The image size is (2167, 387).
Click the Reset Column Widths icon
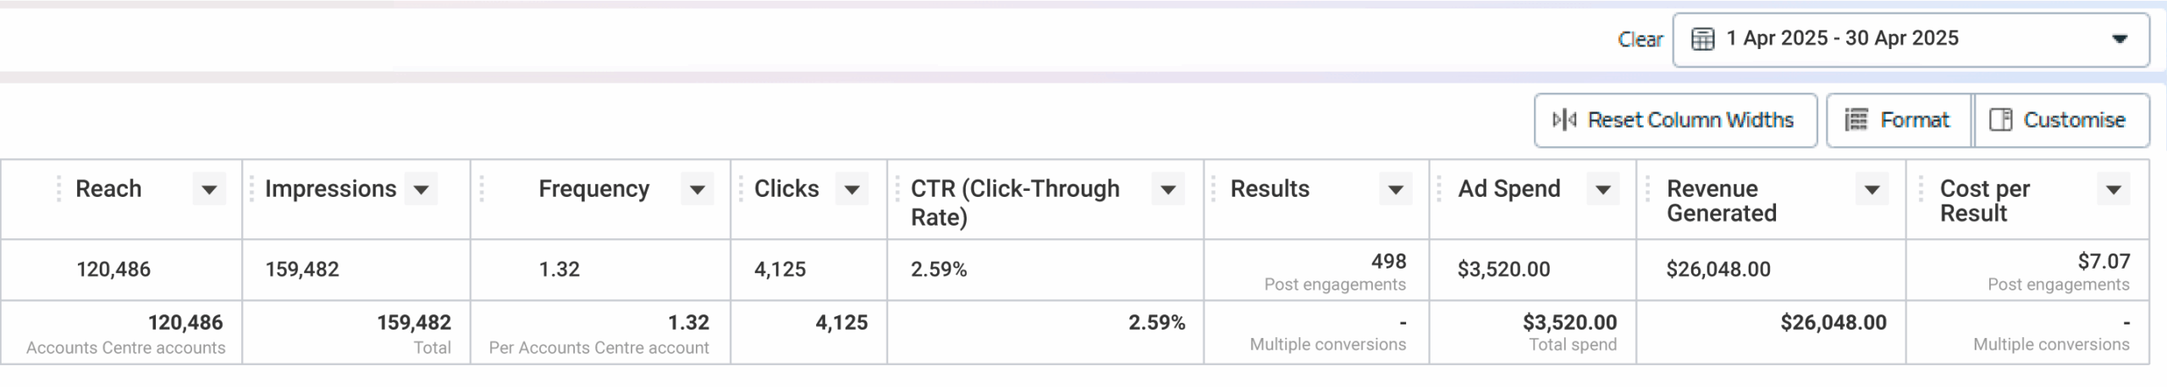(x=1564, y=120)
